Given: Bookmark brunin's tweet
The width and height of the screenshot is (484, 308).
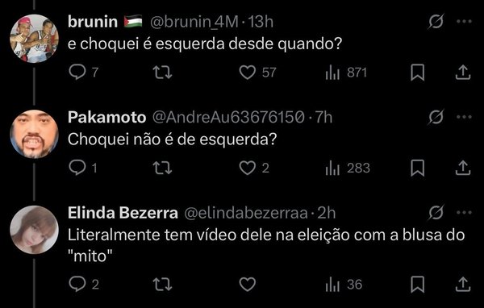Looking at the screenshot, I should tap(417, 73).
